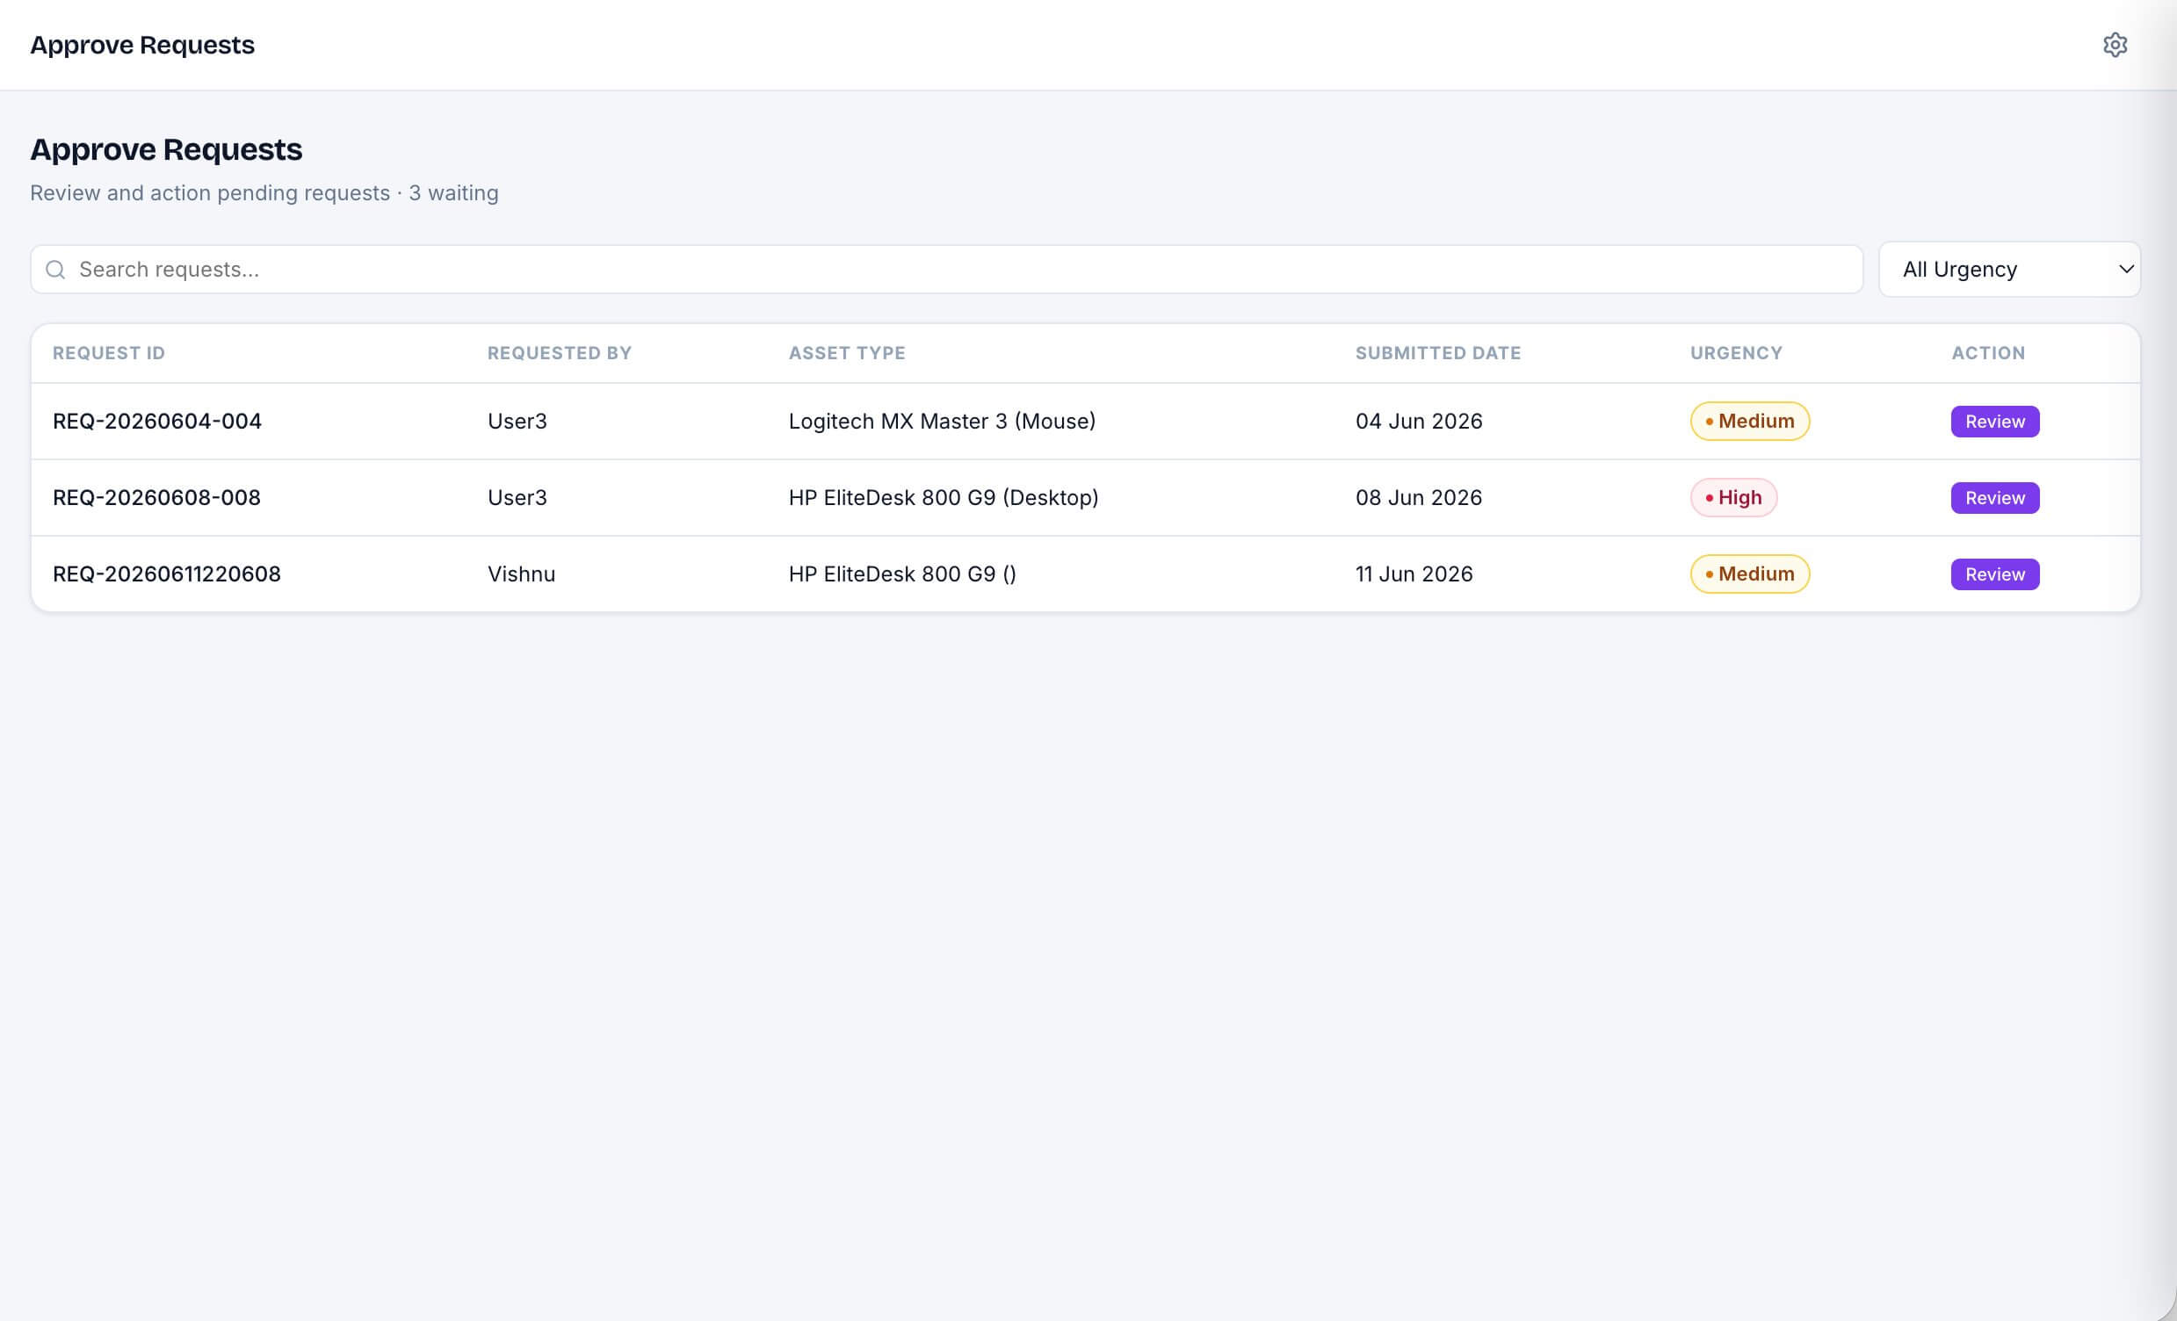Open the All Urgency dropdown

point(2009,270)
